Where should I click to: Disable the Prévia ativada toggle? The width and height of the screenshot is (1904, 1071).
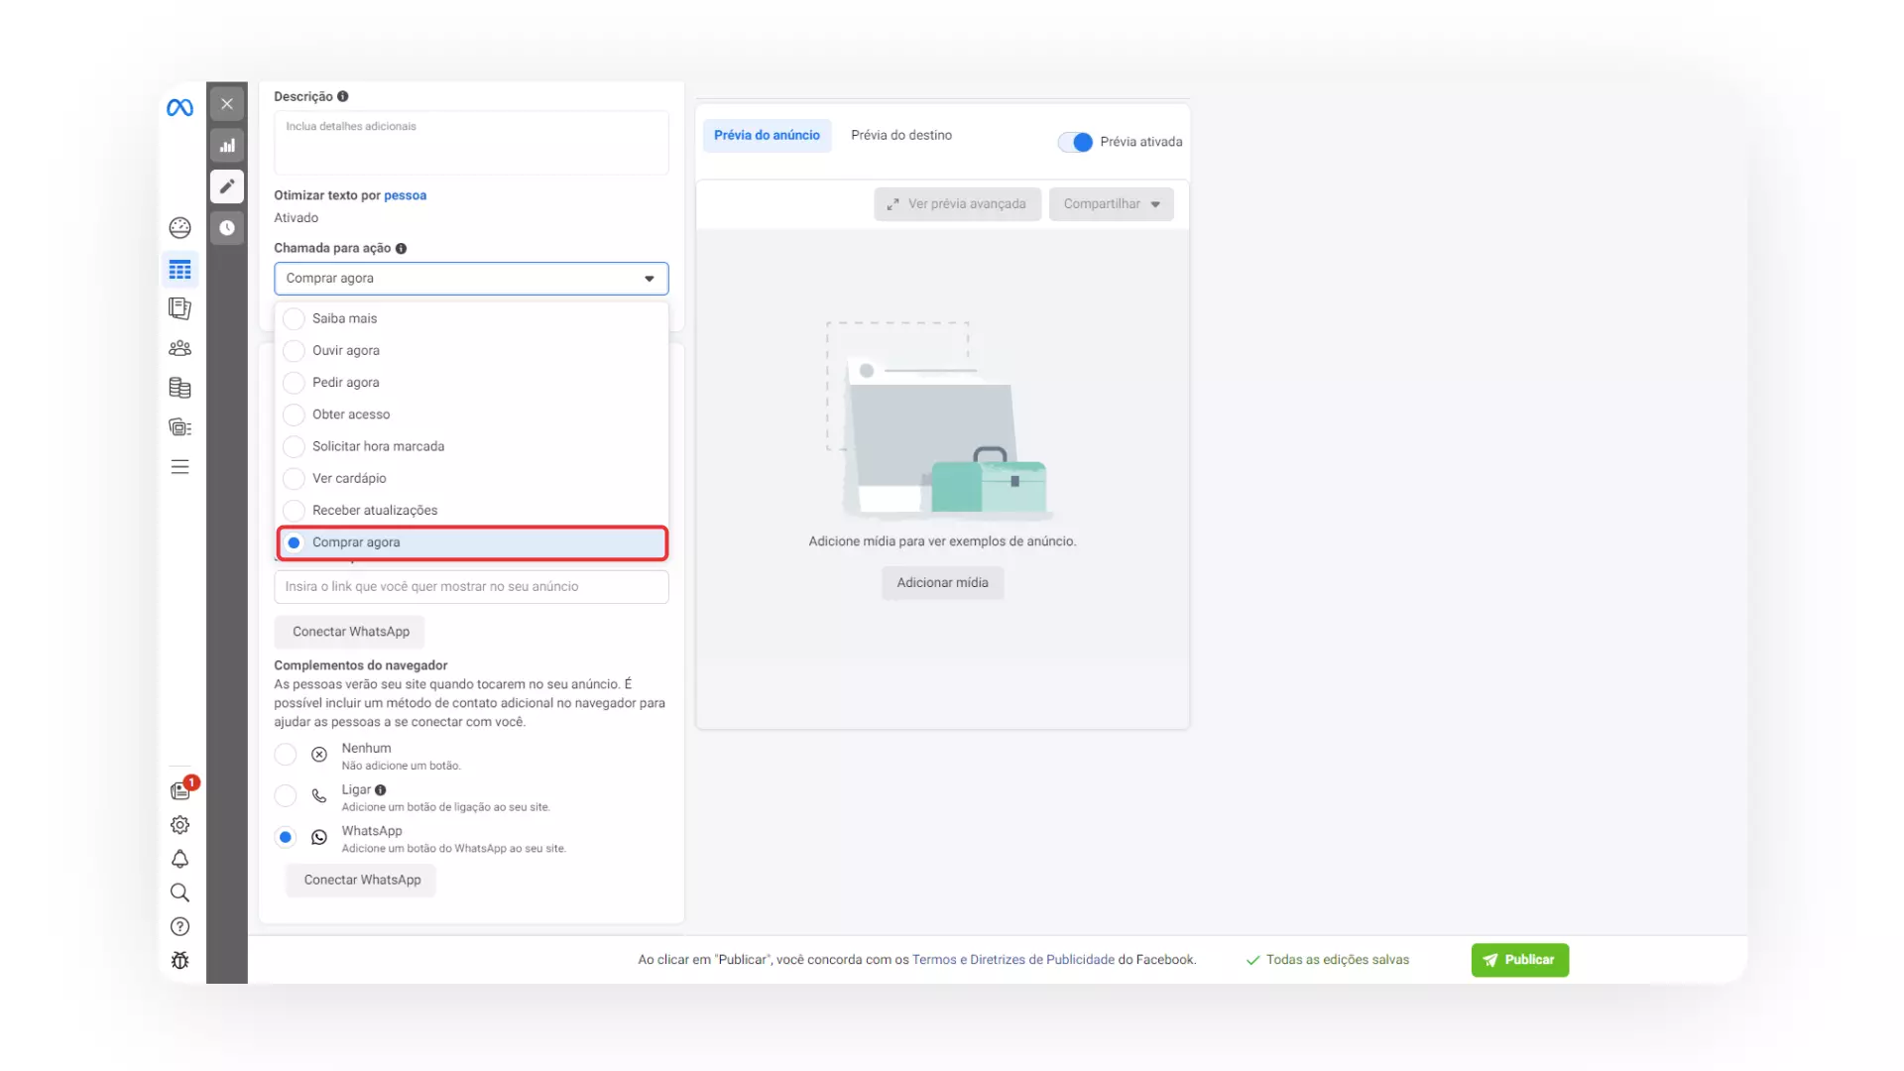coord(1076,142)
